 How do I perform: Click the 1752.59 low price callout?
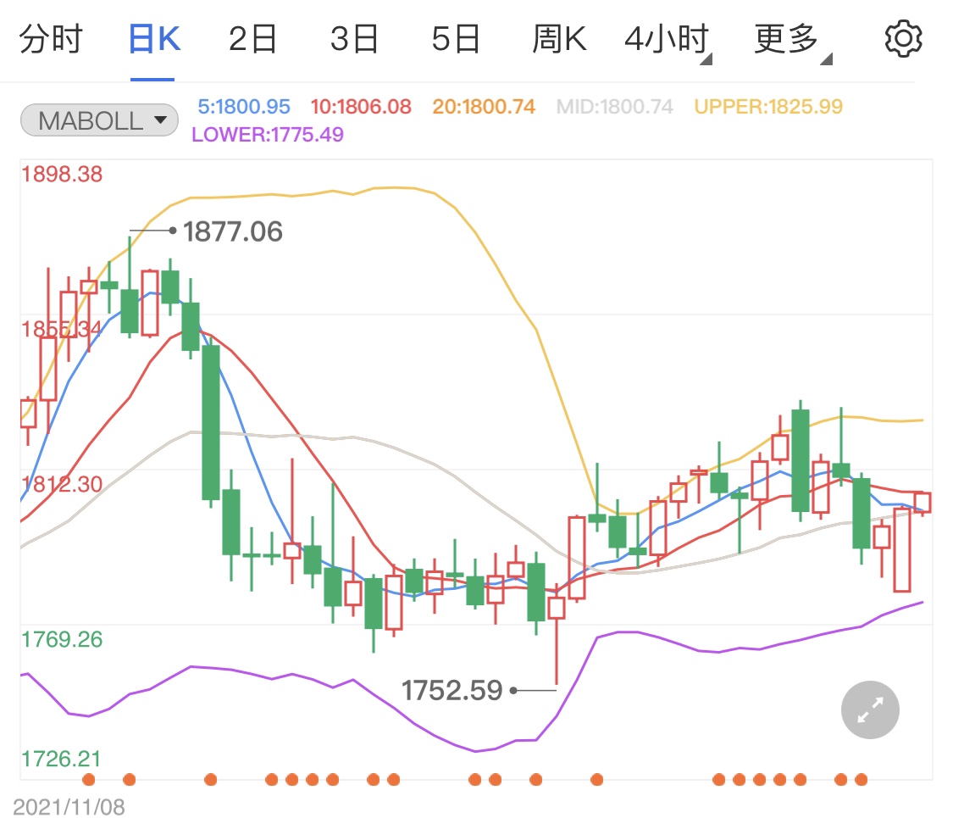pos(455,691)
